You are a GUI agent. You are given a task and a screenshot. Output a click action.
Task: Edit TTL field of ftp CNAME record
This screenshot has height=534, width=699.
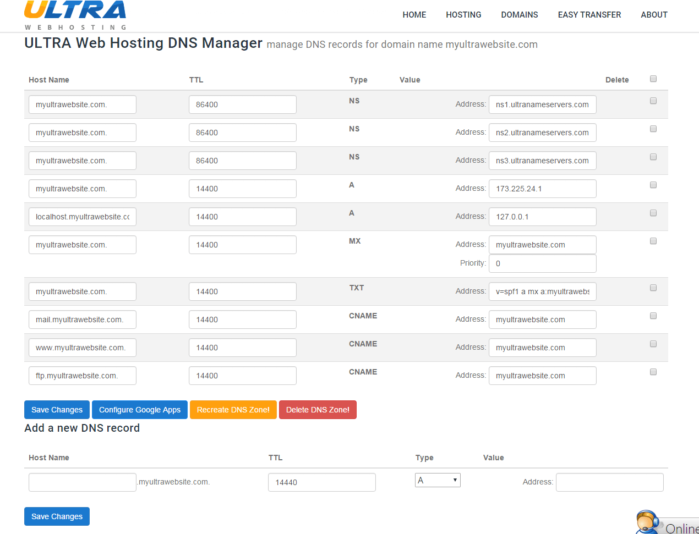(x=243, y=376)
